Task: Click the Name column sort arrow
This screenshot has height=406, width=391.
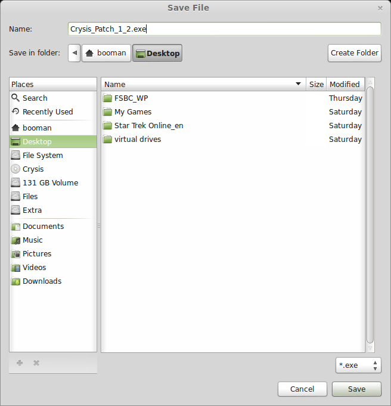Action: pyautogui.click(x=298, y=83)
